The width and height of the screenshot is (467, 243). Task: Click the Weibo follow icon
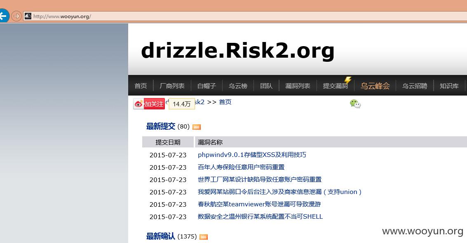click(x=138, y=104)
